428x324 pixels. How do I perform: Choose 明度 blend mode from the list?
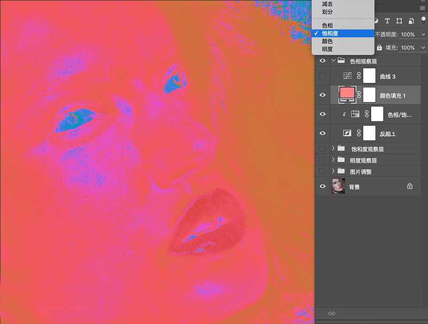pyautogui.click(x=327, y=49)
